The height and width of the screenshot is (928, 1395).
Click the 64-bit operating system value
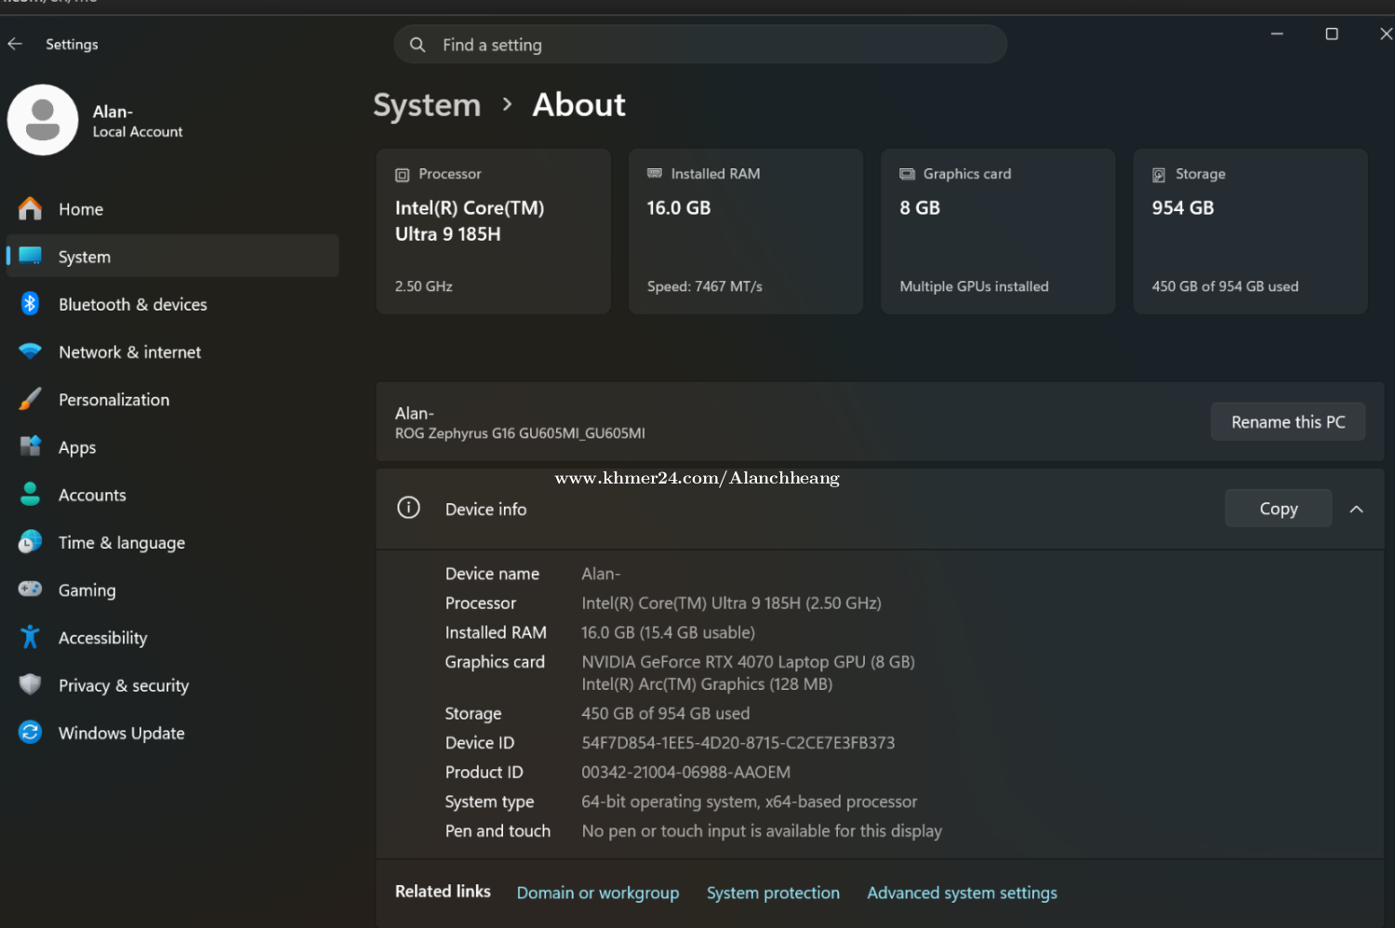[750, 802]
